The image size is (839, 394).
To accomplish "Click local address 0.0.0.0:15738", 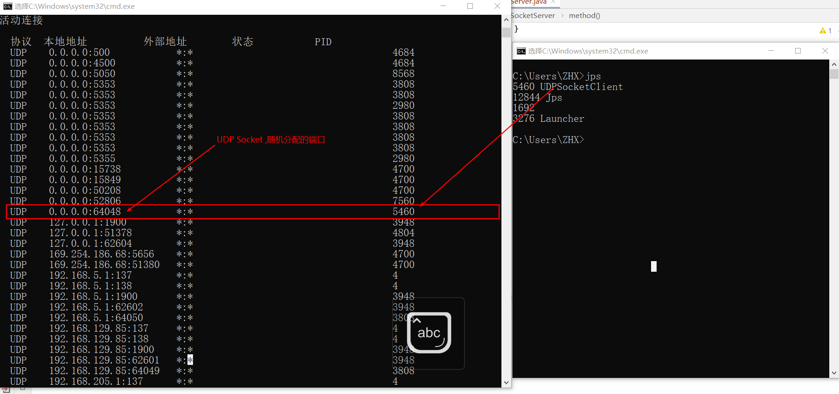I will [x=85, y=169].
